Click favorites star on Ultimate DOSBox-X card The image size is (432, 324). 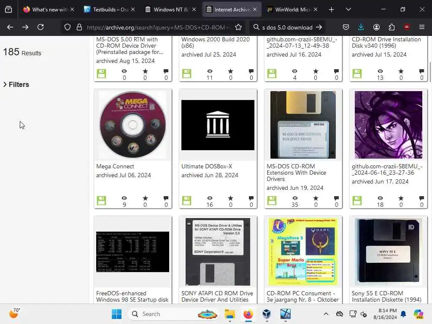[x=230, y=198]
